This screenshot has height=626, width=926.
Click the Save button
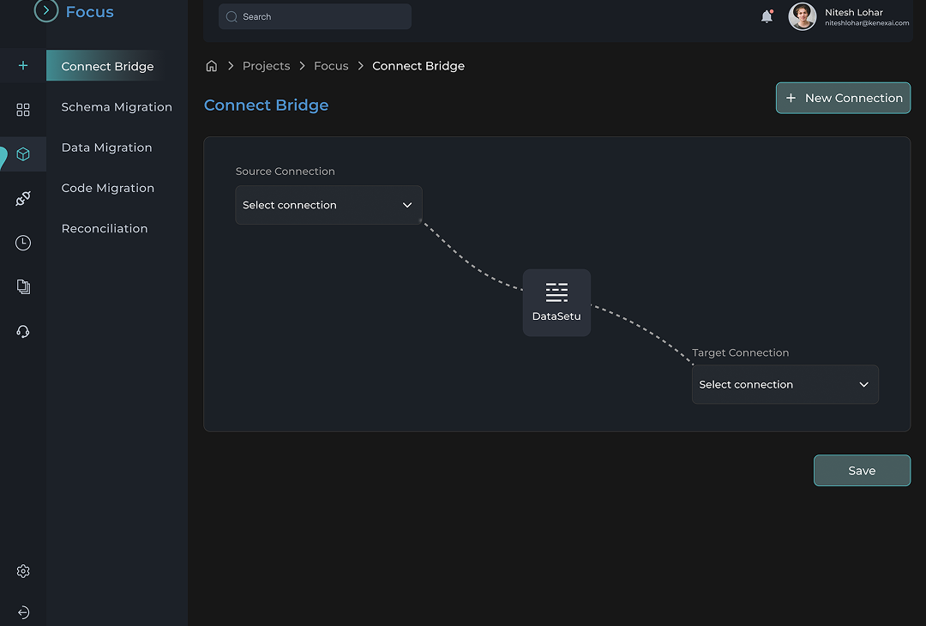pos(862,471)
